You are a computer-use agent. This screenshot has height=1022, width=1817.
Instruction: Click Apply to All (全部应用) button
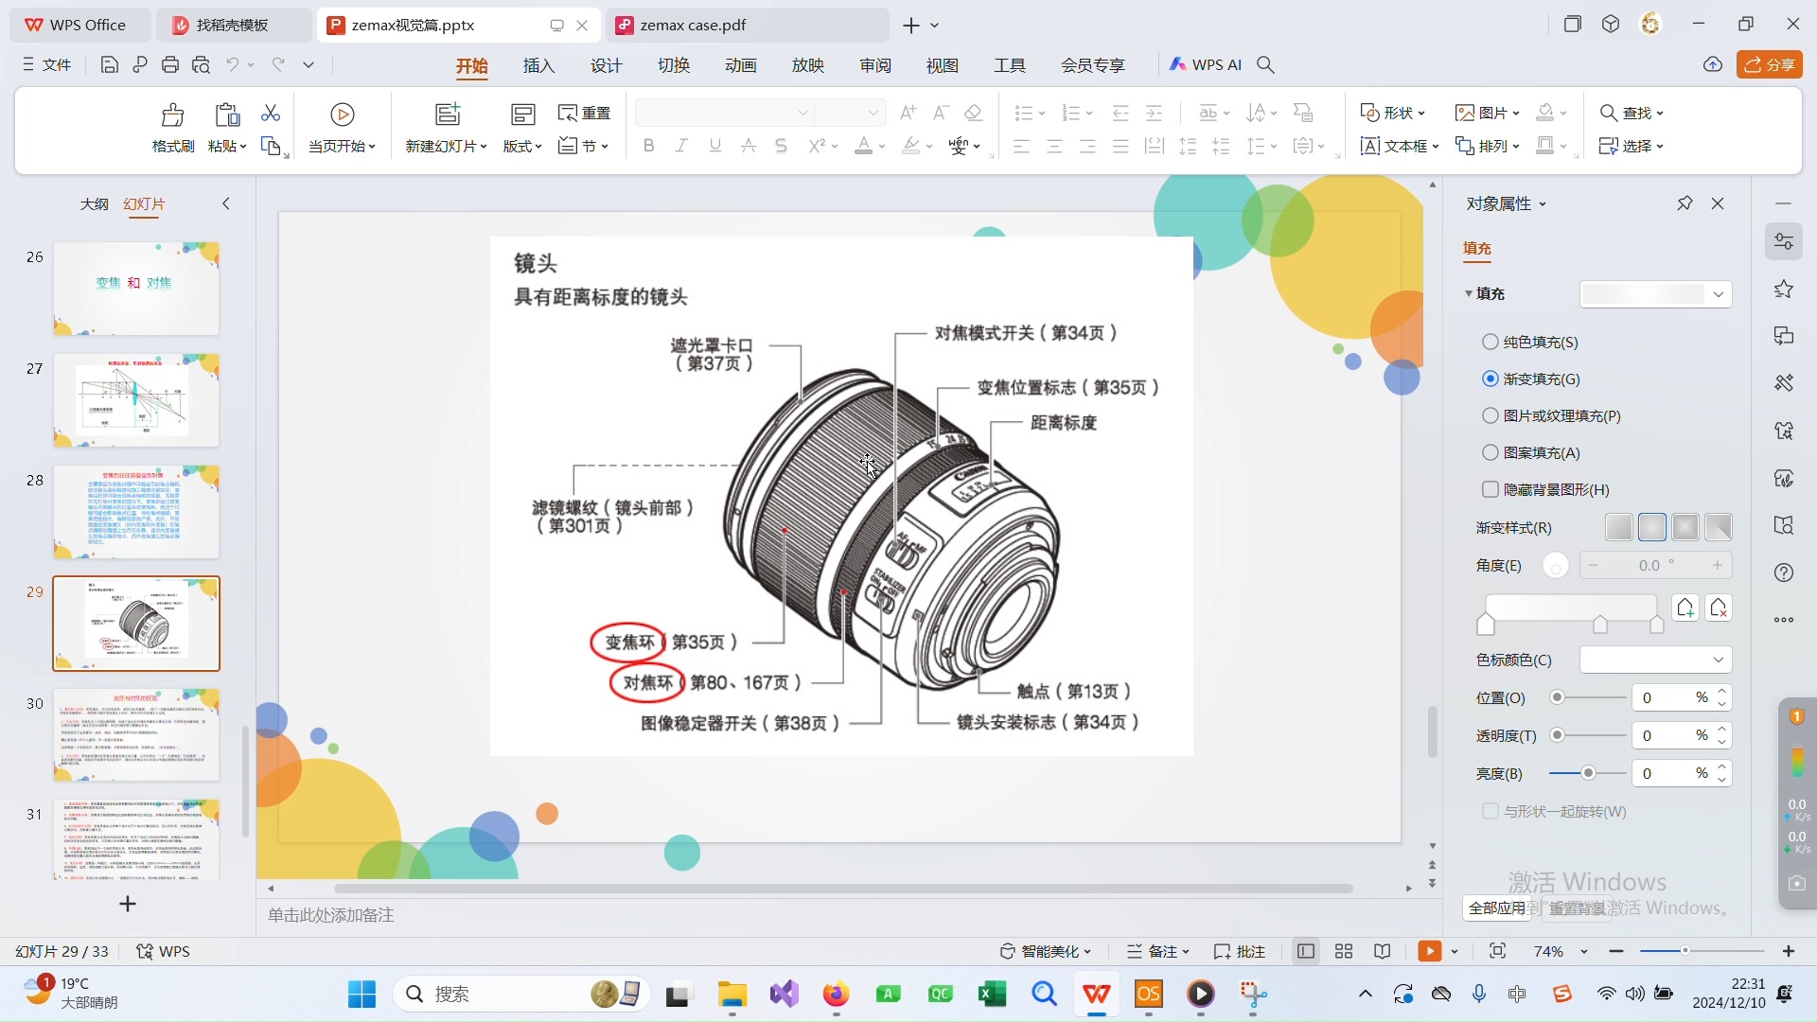[1496, 908]
